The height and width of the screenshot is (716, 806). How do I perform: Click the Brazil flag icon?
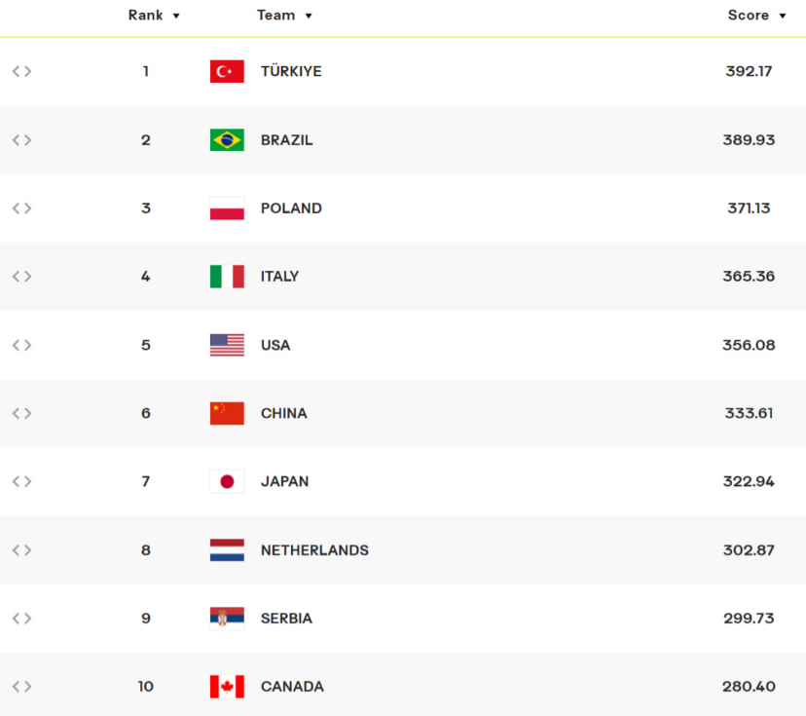pos(227,140)
